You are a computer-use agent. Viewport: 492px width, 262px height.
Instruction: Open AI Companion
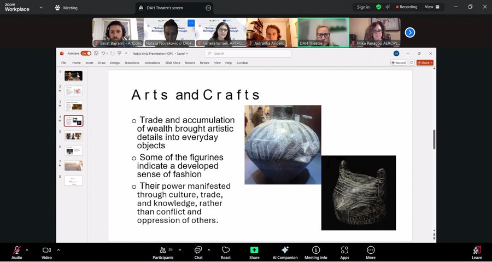(x=285, y=251)
